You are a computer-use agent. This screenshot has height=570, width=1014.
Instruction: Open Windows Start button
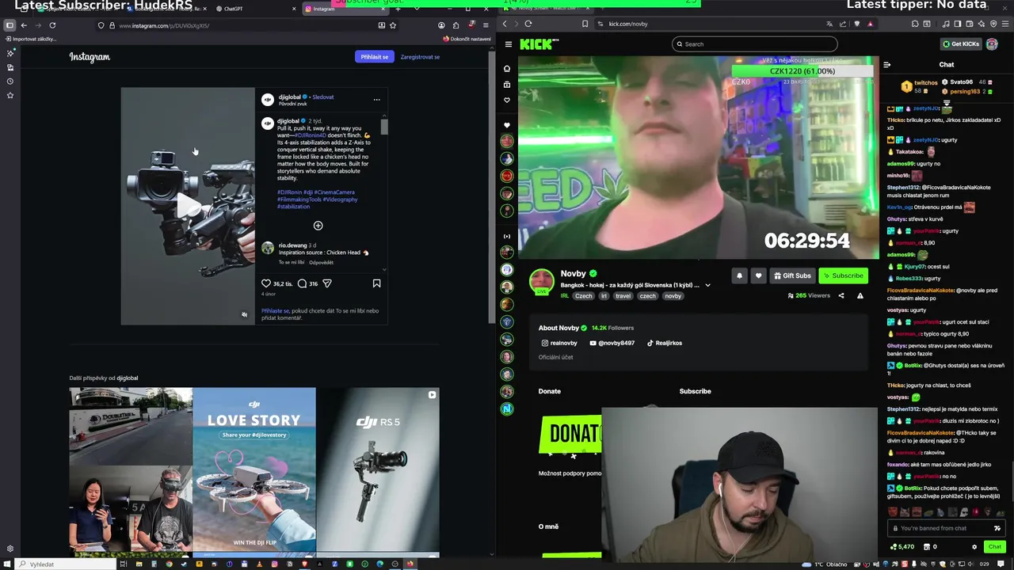[x=7, y=564]
